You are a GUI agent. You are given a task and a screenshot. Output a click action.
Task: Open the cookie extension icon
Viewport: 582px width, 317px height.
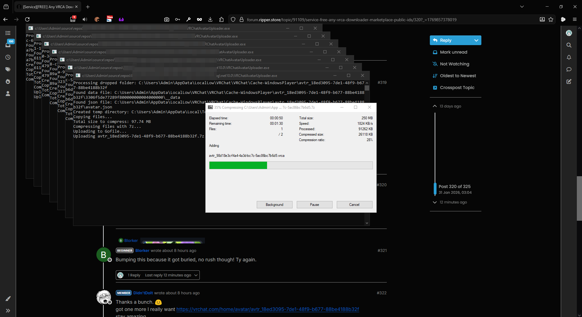97,19
